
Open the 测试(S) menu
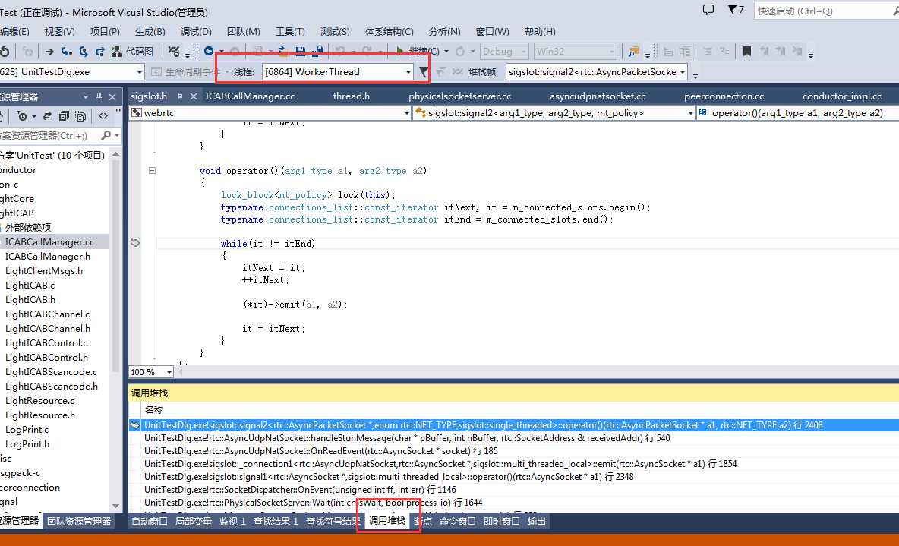[x=335, y=32]
